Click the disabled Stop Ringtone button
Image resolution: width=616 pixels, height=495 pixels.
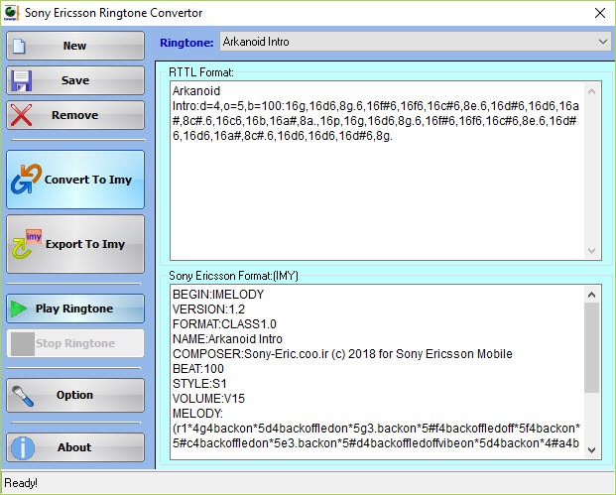[x=75, y=343]
